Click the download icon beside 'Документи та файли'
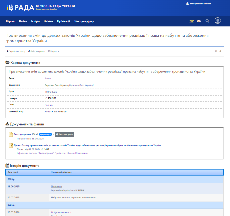The height and width of the screenshot is (216, 230). pyautogui.click(x=7, y=124)
